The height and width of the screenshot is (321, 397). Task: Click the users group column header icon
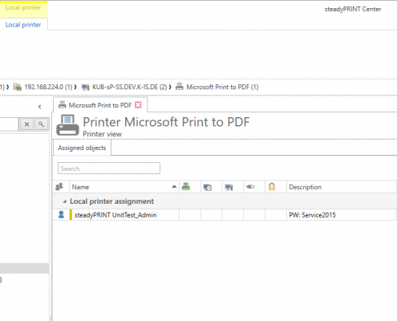(x=59, y=187)
